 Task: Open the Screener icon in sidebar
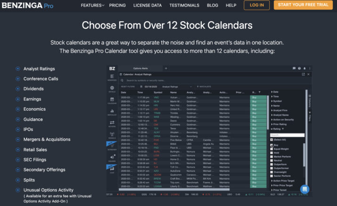(x=112, y=147)
